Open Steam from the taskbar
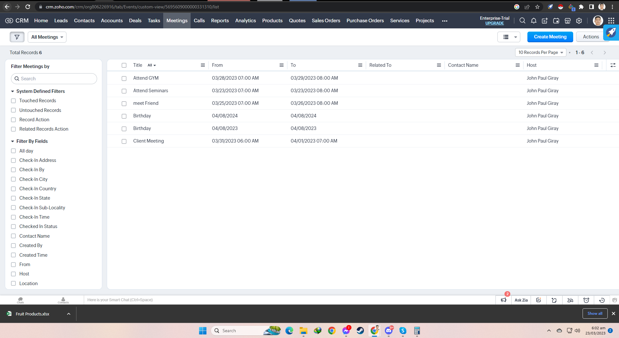Image resolution: width=619 pixels, height=338 pixels. 360,331
